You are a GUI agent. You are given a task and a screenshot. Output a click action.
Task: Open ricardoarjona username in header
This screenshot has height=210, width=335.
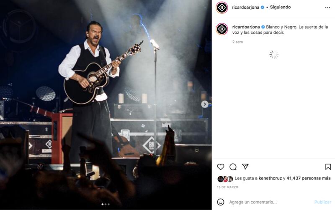point(245,8)
